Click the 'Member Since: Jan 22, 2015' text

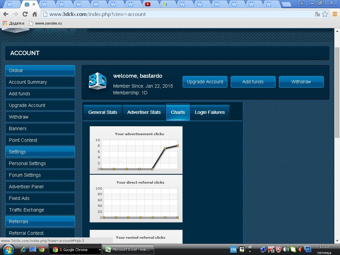[143, 86]
